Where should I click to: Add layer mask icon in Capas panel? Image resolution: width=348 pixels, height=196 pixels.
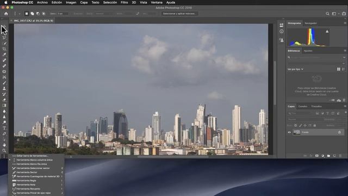point(317,156)
